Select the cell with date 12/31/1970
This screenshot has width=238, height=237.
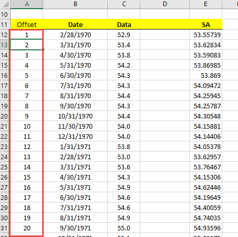(x=75, y=136)
